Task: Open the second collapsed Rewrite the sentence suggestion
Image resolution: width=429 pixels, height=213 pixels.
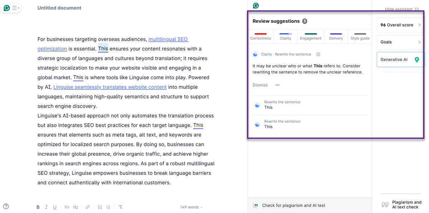Action: pyautogui.click(x=310, y=124)
